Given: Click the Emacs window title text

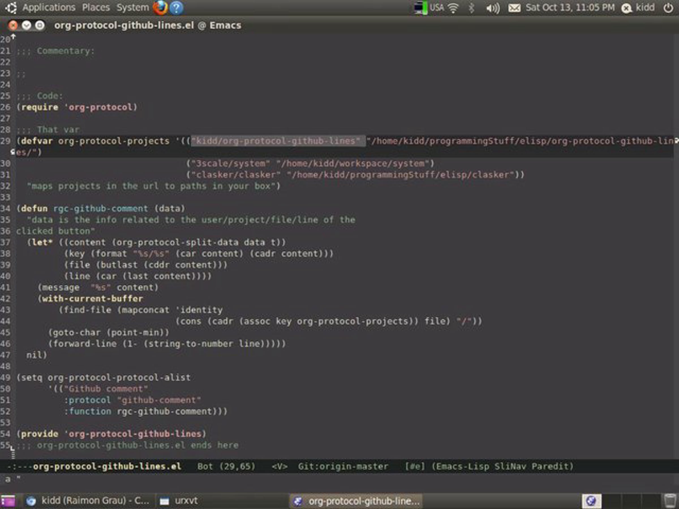Looking at the screenshot, I should tap(148, 25).
